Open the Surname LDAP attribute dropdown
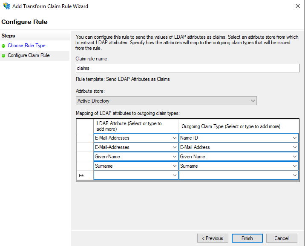Image resolution: width=305 pixels, height=246 pixels. pyautogui.click(x=175, y=166)
